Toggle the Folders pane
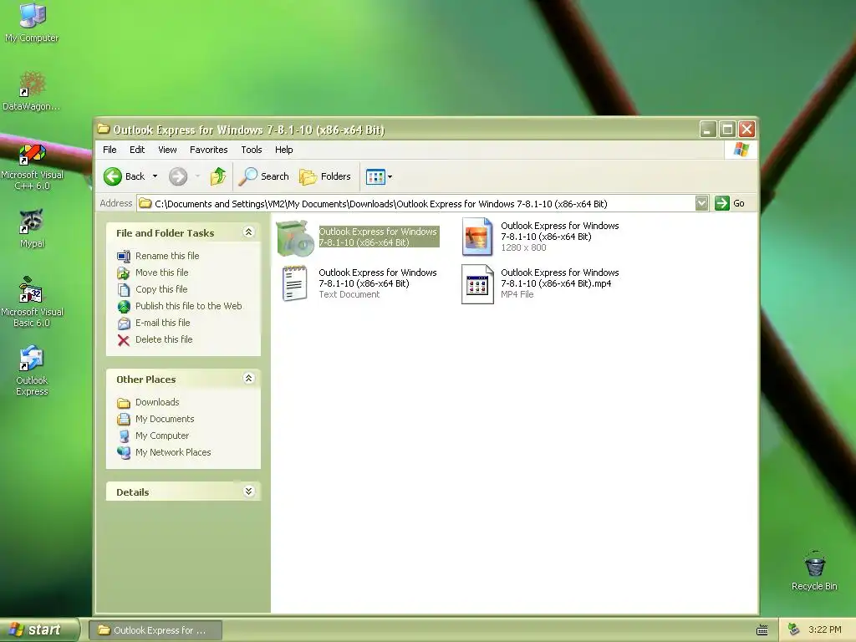The height and width of the screenshot is (642, 856). (x=325, y=176)
